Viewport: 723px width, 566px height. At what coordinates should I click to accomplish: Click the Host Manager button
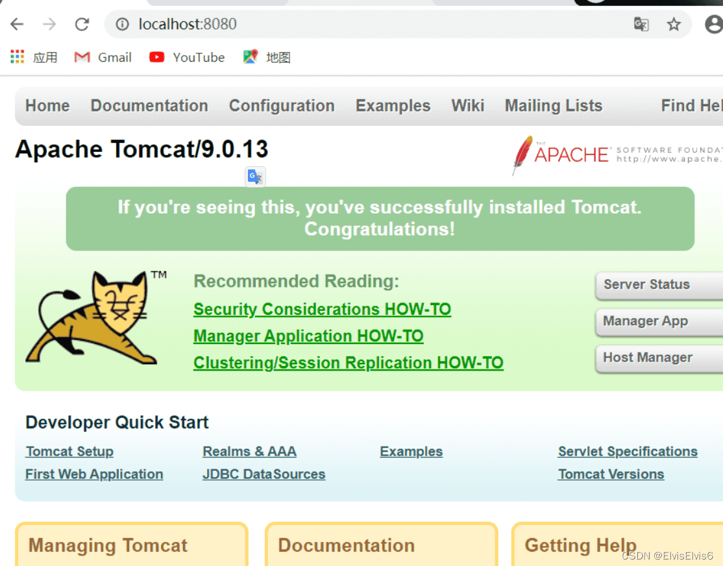pos(659,358)
